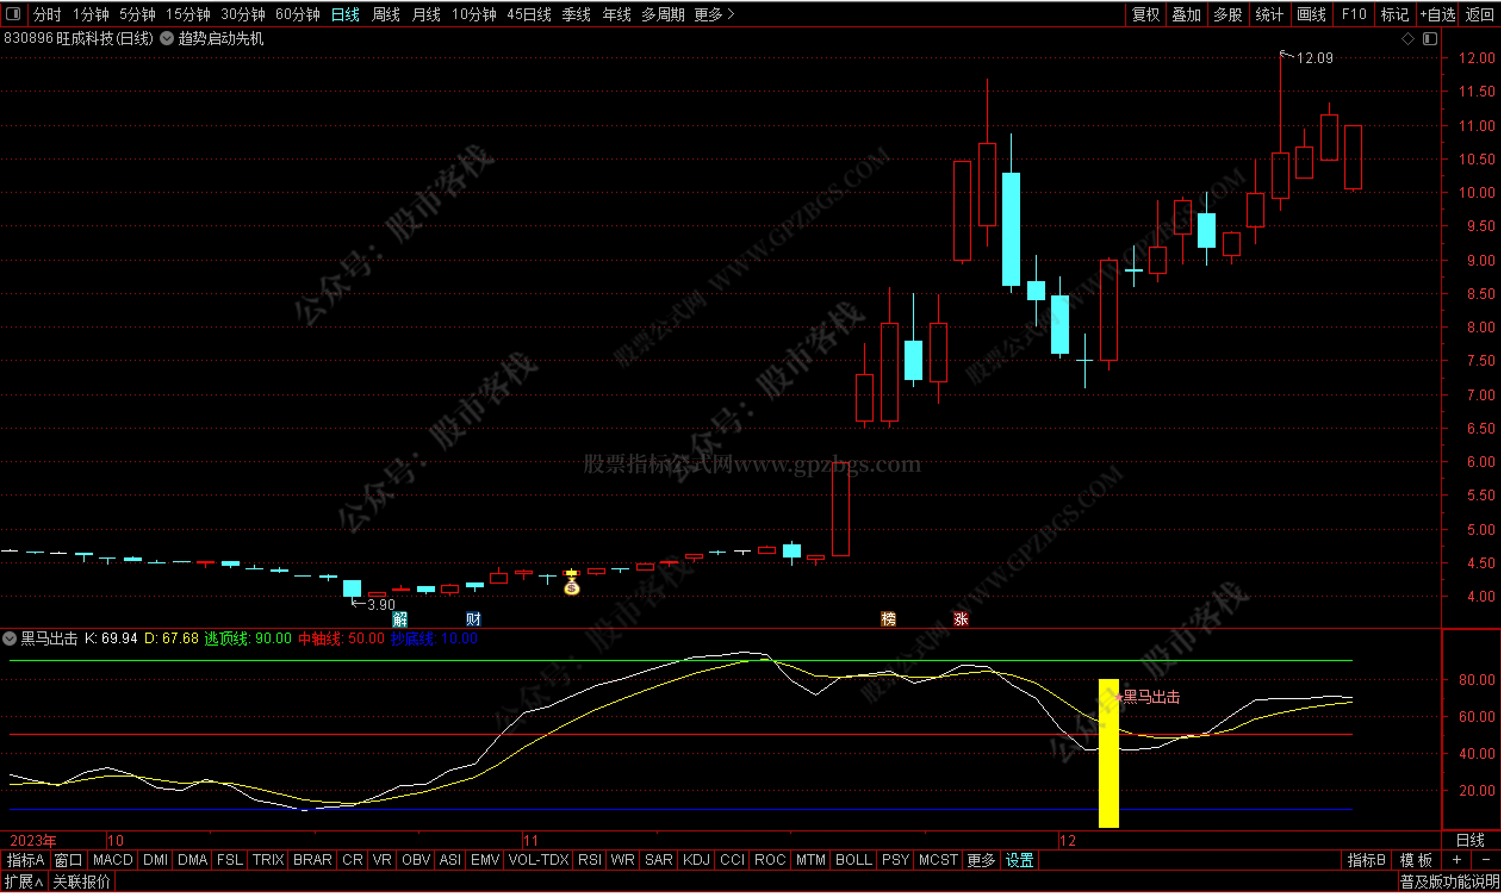The image size is (1501, 894).
Task: Select TRIX indicator
Action: coord(268,859)
